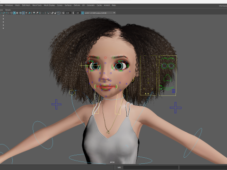Open the Cache menu
Viewport: 227px width, 170px height.
pos(99,5)
